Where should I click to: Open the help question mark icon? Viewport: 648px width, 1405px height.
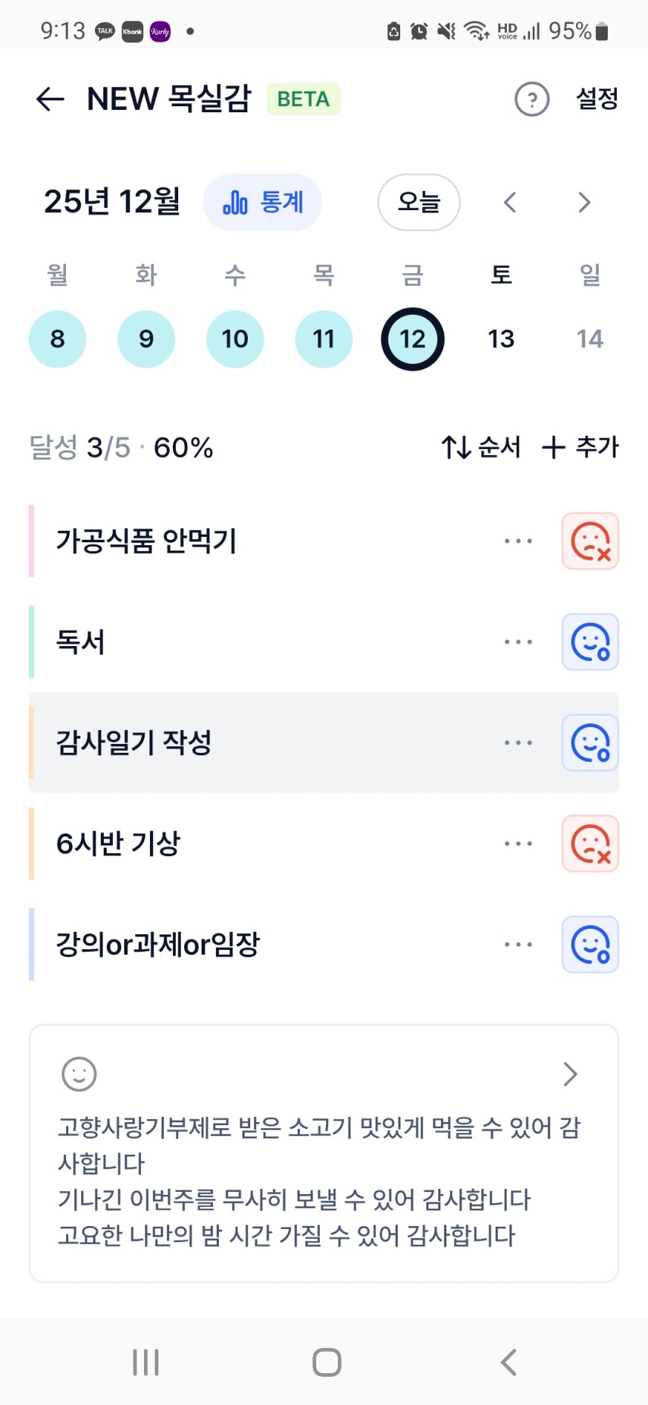tap(531, 99)
